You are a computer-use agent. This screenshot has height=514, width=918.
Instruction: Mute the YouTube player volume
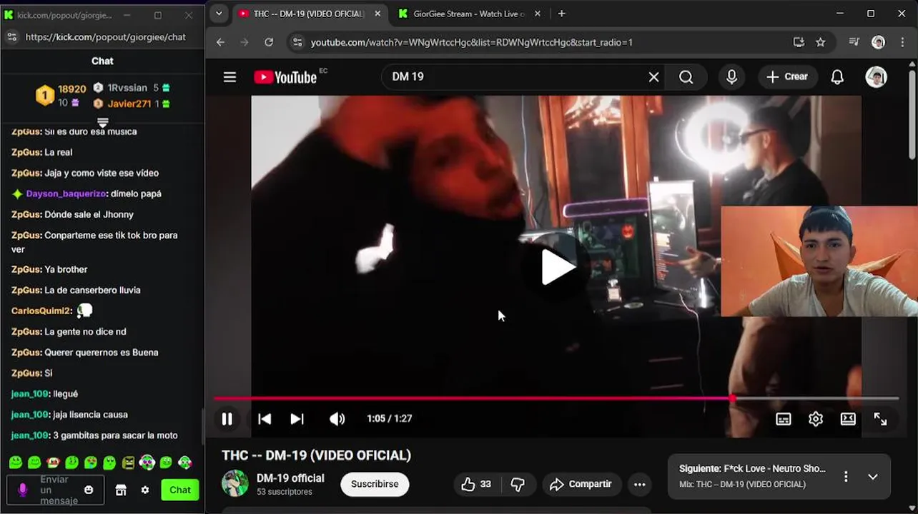(x=337, y=419)
